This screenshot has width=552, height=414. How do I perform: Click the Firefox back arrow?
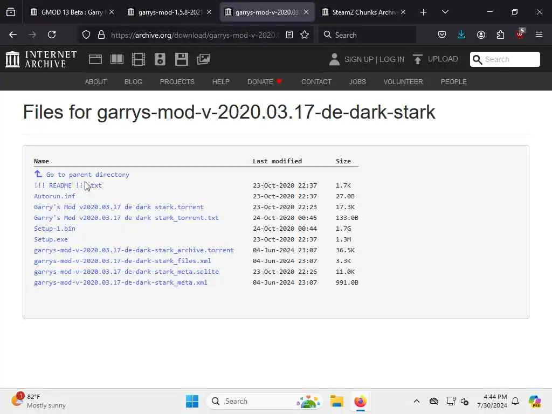click(13, 34)
